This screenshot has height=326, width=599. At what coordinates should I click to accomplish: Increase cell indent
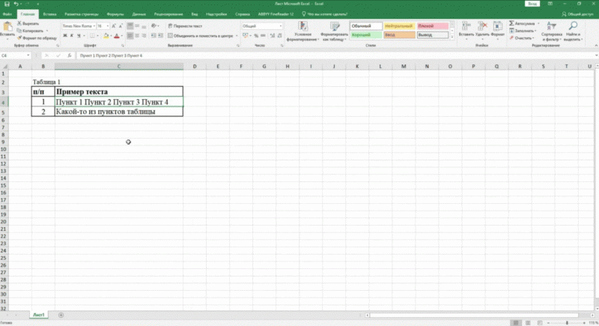pos(160,35)
